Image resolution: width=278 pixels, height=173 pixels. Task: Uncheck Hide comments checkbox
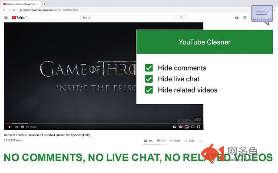tap(149, 68)
